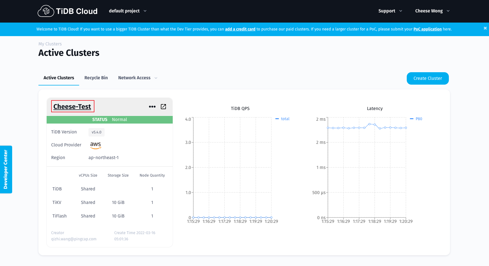Click the TiFlash 10 GiB storage value

118,216
